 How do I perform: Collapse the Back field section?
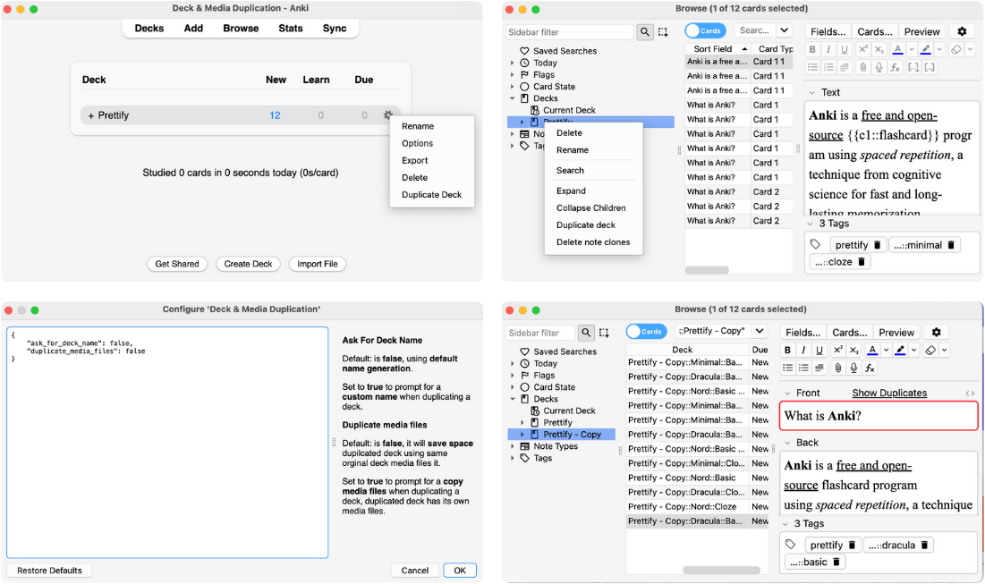point(787,443)
